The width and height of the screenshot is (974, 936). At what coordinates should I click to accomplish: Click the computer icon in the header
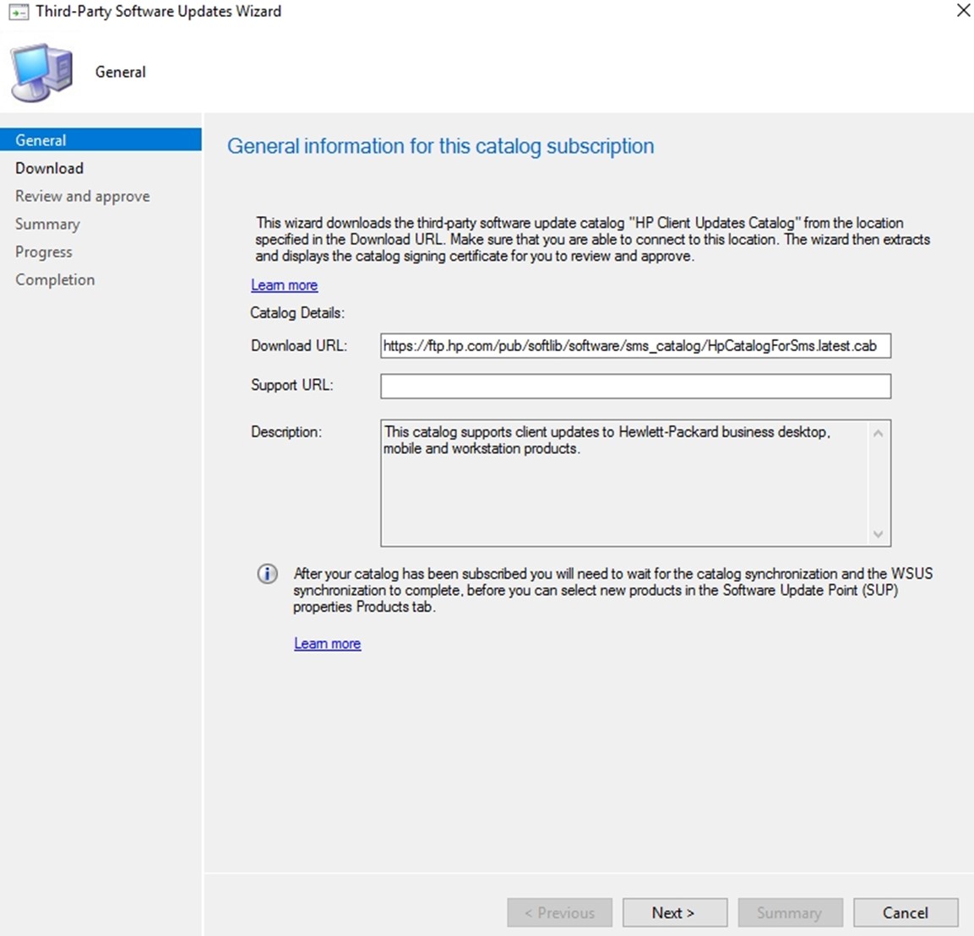[41, 72]
